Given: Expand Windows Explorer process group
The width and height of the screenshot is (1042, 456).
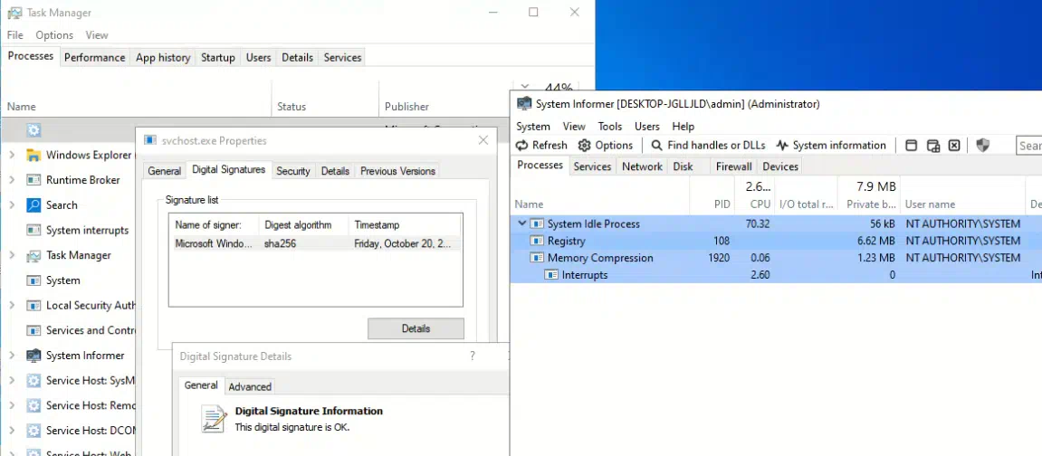Looking at the screenshot, I should click(12, 156).
